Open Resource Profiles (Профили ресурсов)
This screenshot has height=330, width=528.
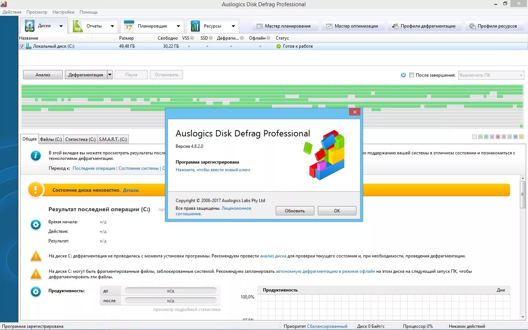(494, 26)
